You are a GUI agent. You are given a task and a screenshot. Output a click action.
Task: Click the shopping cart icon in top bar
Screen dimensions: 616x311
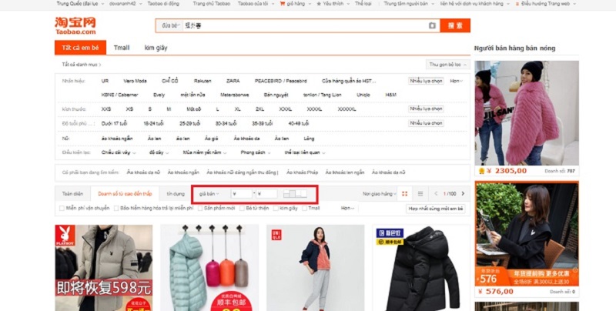coord(282,4)
